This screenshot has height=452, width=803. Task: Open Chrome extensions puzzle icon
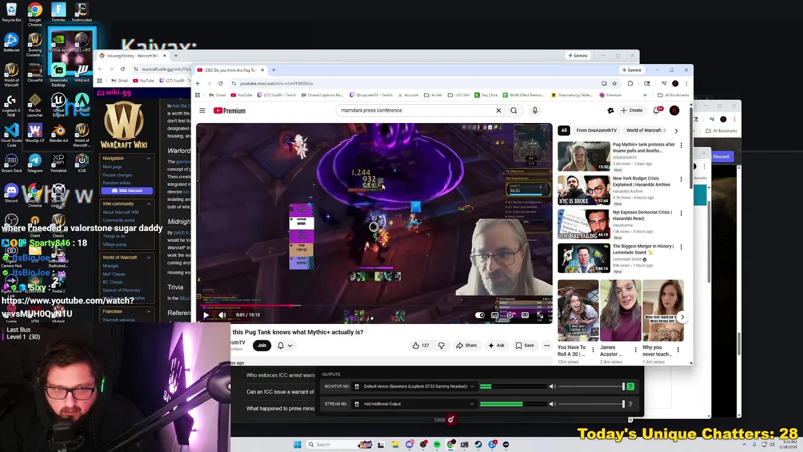tap(630, 83)
